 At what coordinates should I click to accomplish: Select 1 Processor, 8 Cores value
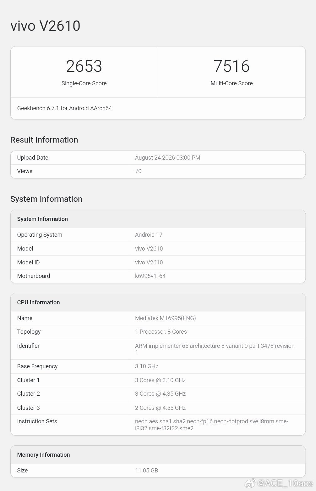click(161, 332)
